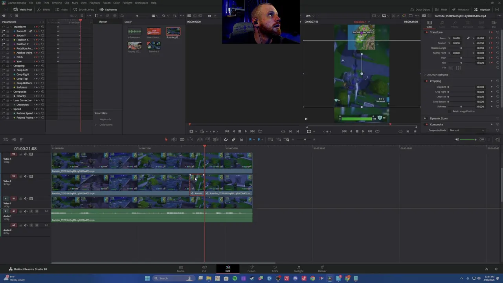Enable the Dynamic Zoom switch
The image size is (503, 283).
tap(425, 118)
